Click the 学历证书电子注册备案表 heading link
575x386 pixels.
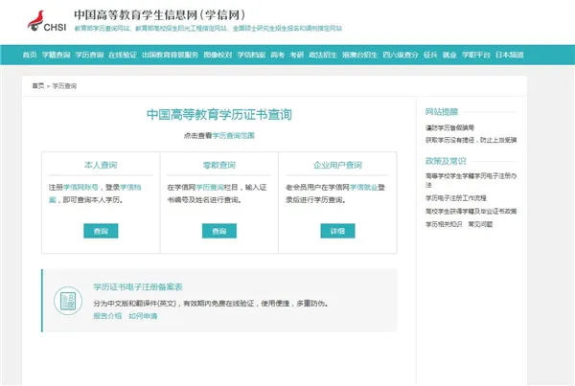[138, 286]
